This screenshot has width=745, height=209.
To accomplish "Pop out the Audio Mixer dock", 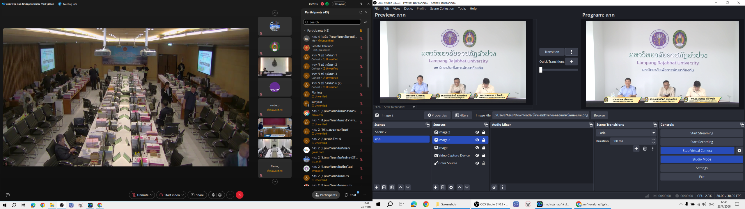I will coord(590,125).
